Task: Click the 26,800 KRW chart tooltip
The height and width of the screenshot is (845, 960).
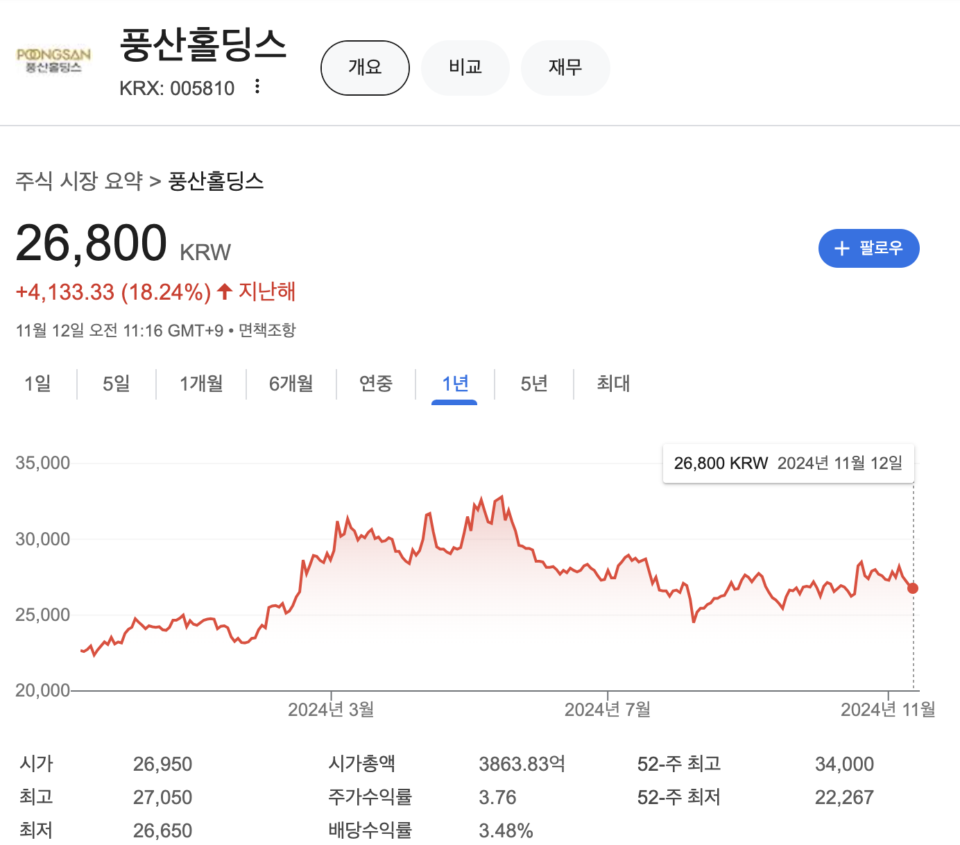Action: [x=789, y=463]
